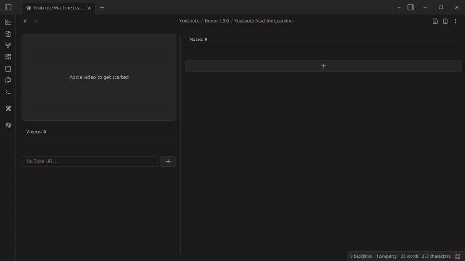
Task: Click the Youtnote ribbon icon
Action: coord(8,125)
